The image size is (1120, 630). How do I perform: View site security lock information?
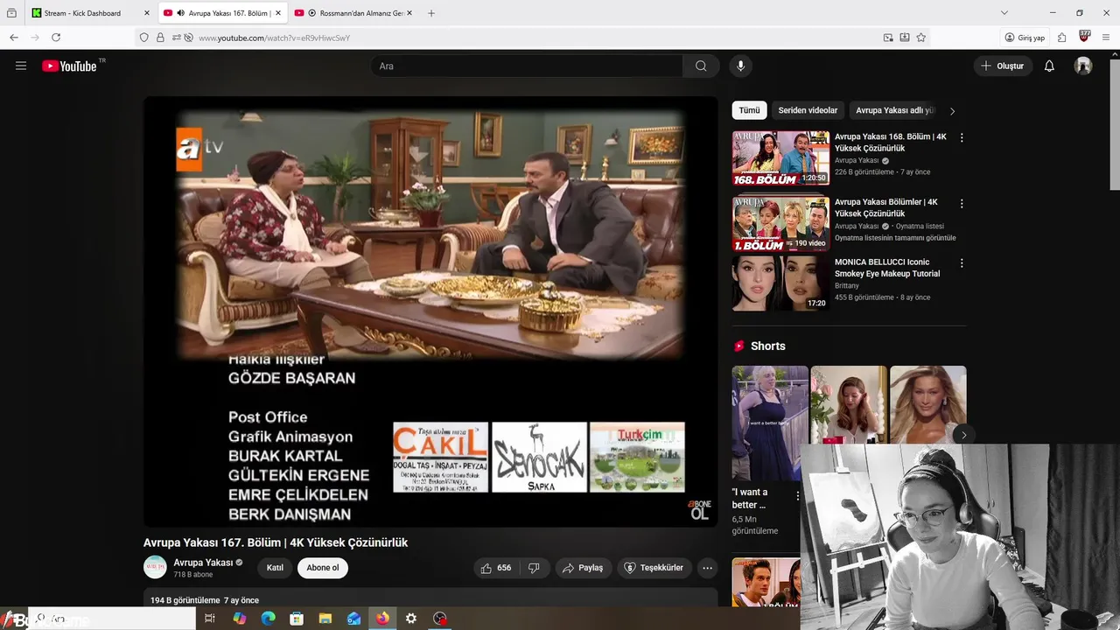click(x=160, y=38)
